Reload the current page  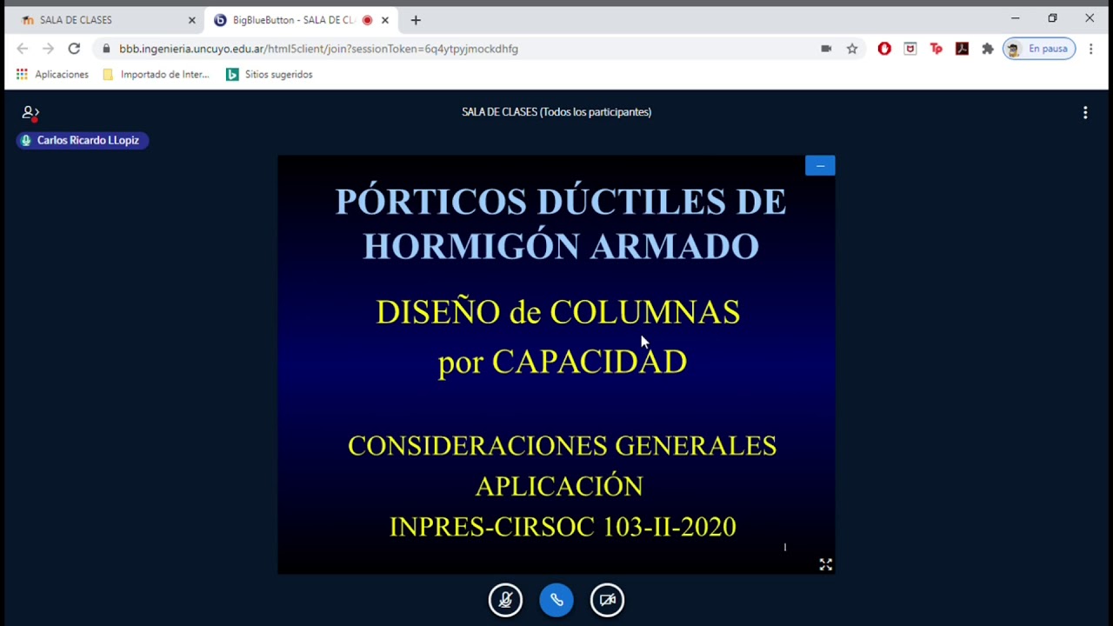[74, 49]
